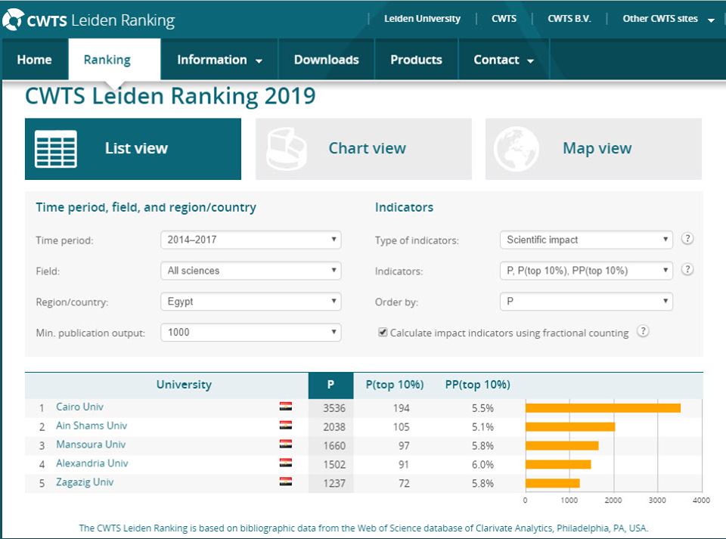The height and width of the screenshot is (539, 726).
Task: Open the Region/country dropdown showing Egypt
Action: (x=251, y=301)
